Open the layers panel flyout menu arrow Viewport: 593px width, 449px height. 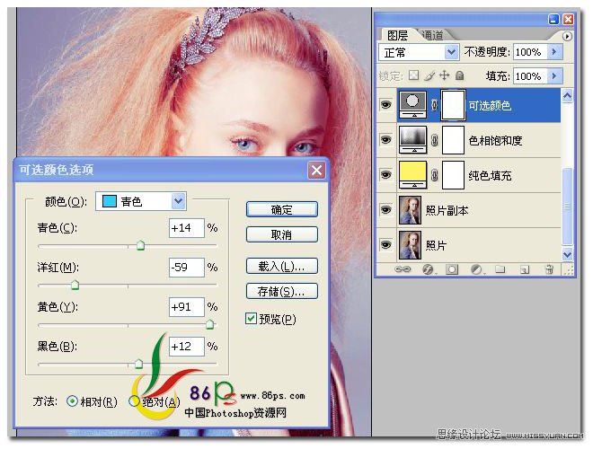point(567,36)
